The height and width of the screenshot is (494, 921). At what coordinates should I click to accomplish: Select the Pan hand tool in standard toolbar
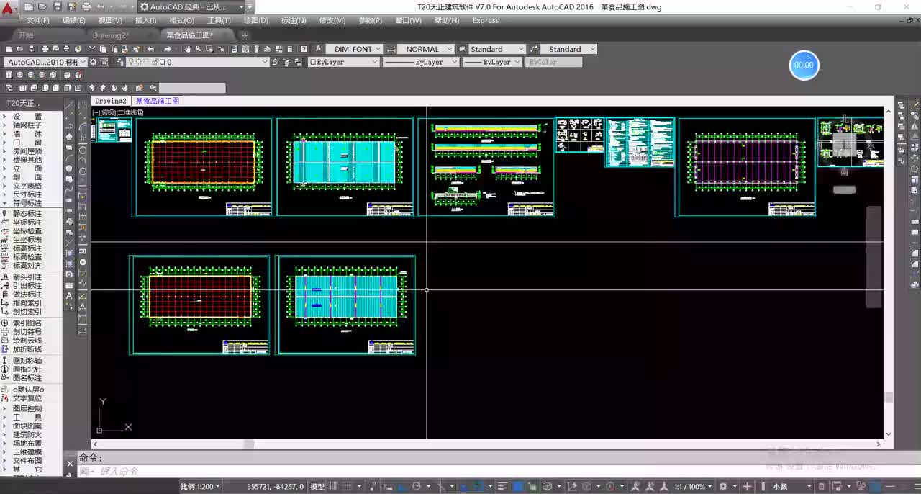[x=188, y=49]
